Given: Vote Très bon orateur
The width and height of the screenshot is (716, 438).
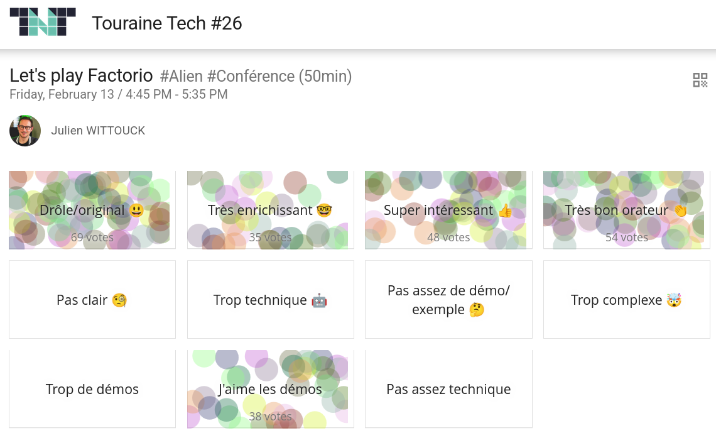Looking at the screenshot, I should pos(626,211).
